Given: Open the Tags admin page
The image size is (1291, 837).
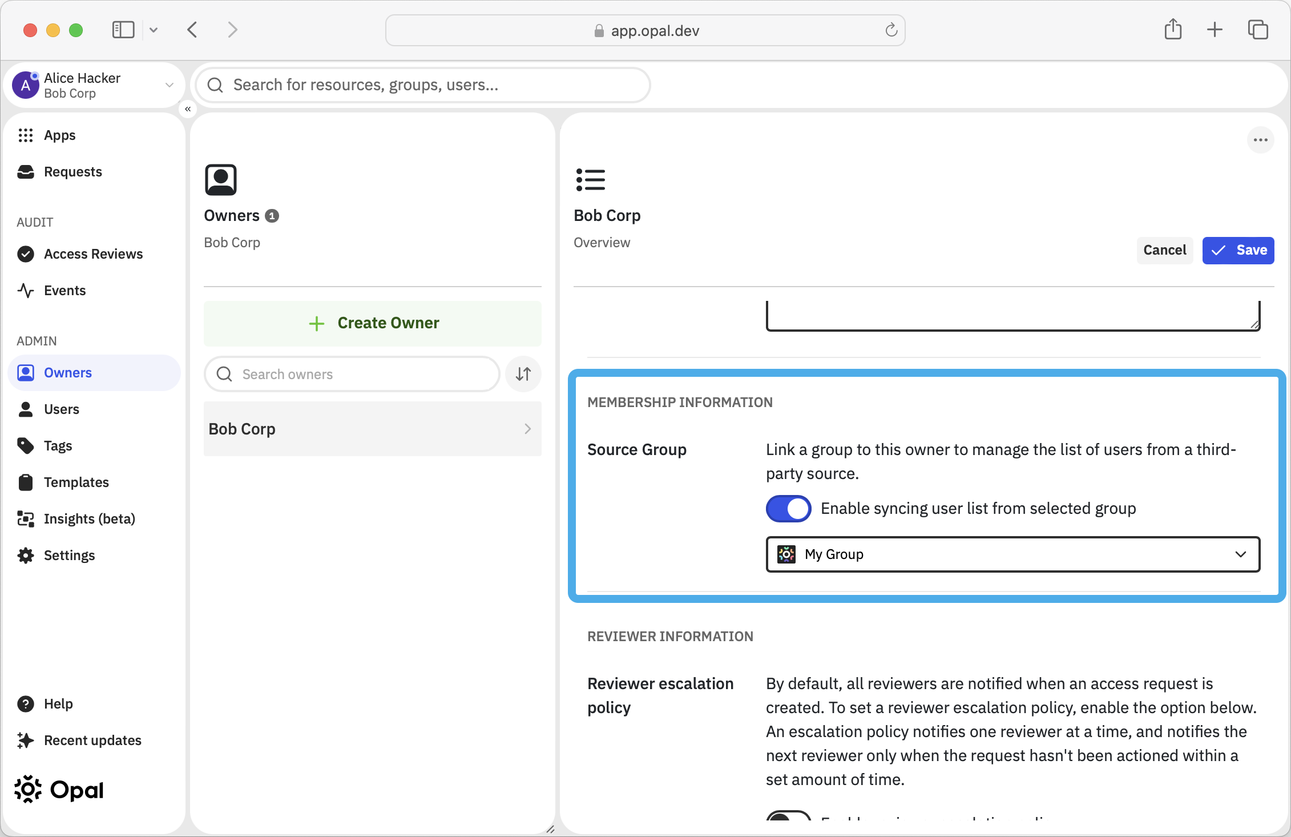Looking at the screenshot, I should point(58,446).
